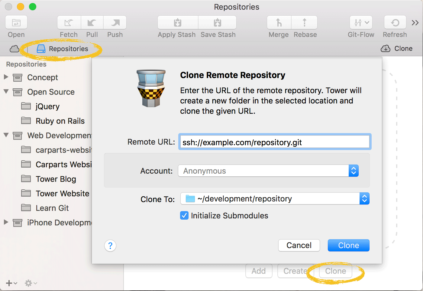The width and height of the screenshot is (423, 291).
Task: Click the blue Clone button
Action: click(x=348, y=245)
